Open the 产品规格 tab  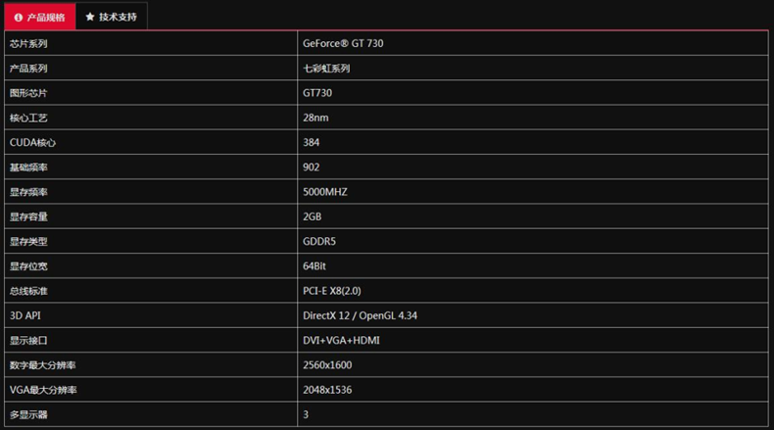coord(40,17)
